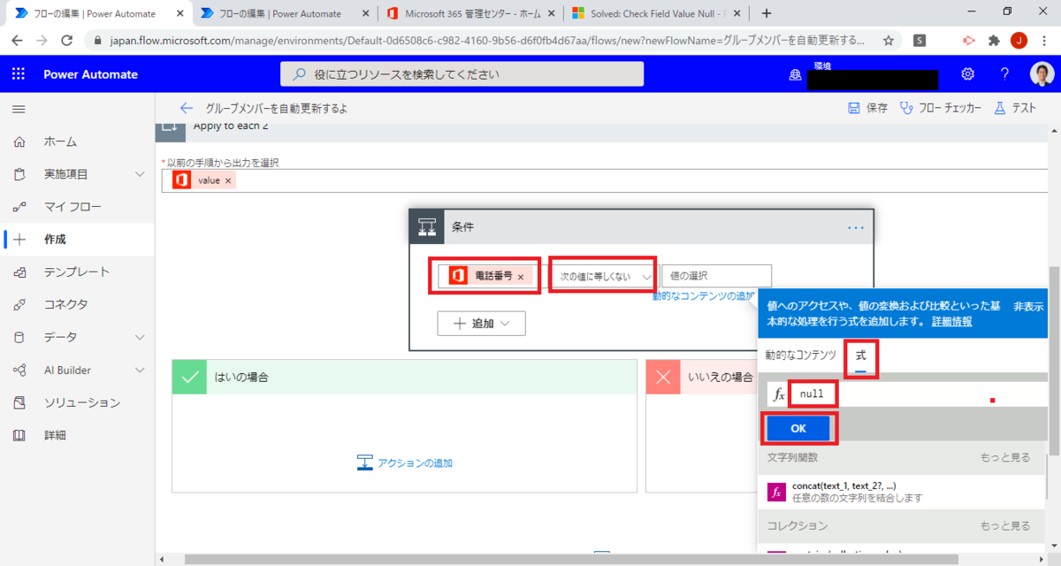Viewport: 1061px width, 566px height.
Task: Open the browser extensions puzzle icon
Action: click(x=993, y=41)
